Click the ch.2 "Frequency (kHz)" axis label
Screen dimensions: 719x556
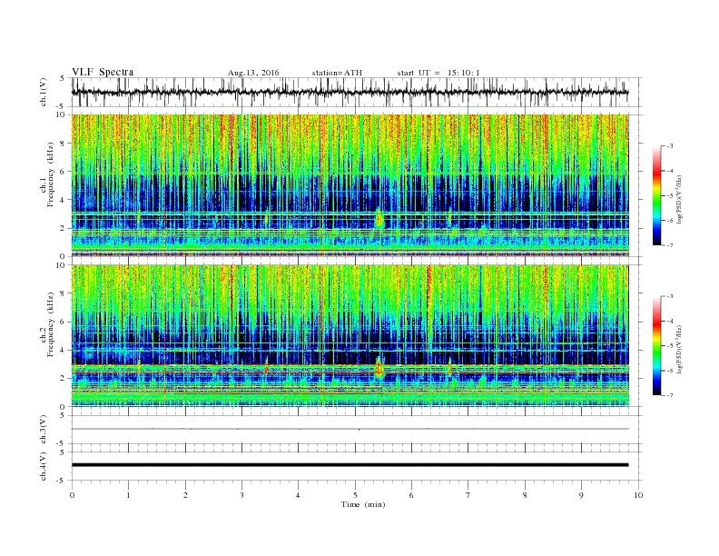tap(51, 325)
